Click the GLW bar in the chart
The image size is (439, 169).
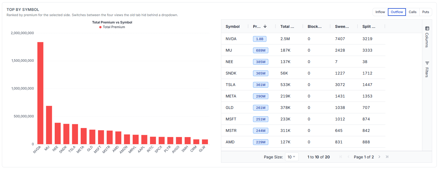[205, 142]
